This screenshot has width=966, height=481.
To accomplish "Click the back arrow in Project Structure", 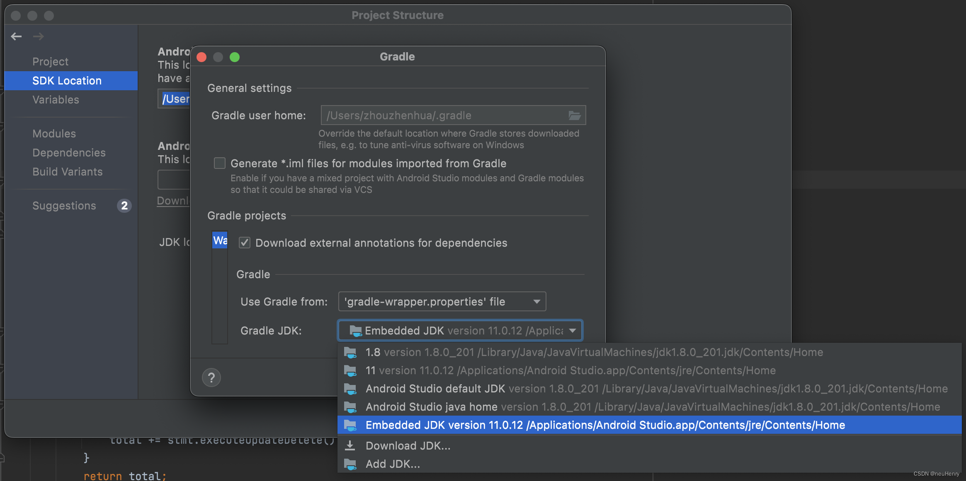I will click(x=16, y=36).
